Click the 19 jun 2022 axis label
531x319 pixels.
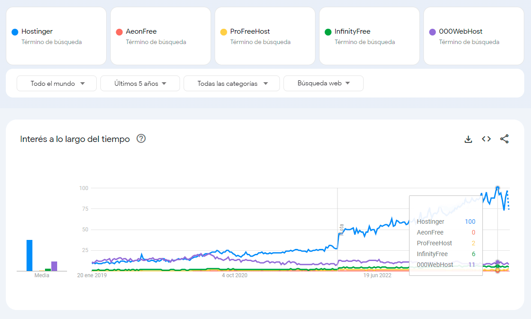point(377,275)
